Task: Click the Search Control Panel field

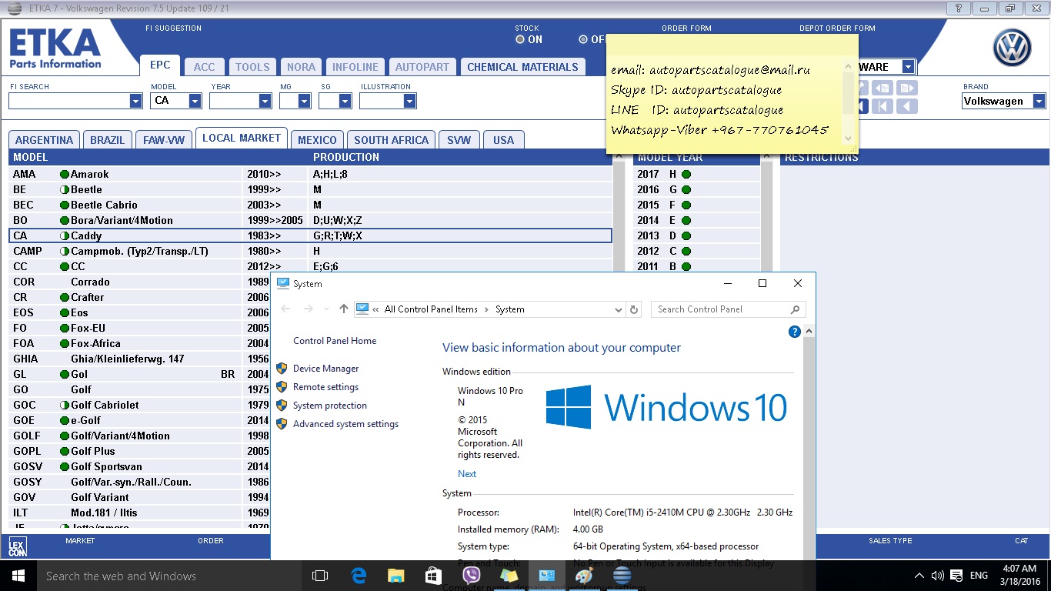Action: [x=729, y=309]
